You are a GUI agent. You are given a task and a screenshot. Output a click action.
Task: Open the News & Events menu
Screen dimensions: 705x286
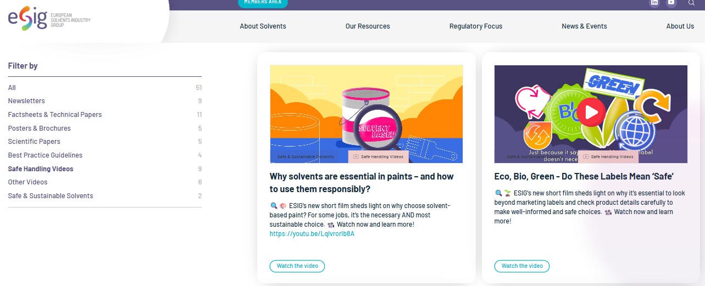pos(584,26)
